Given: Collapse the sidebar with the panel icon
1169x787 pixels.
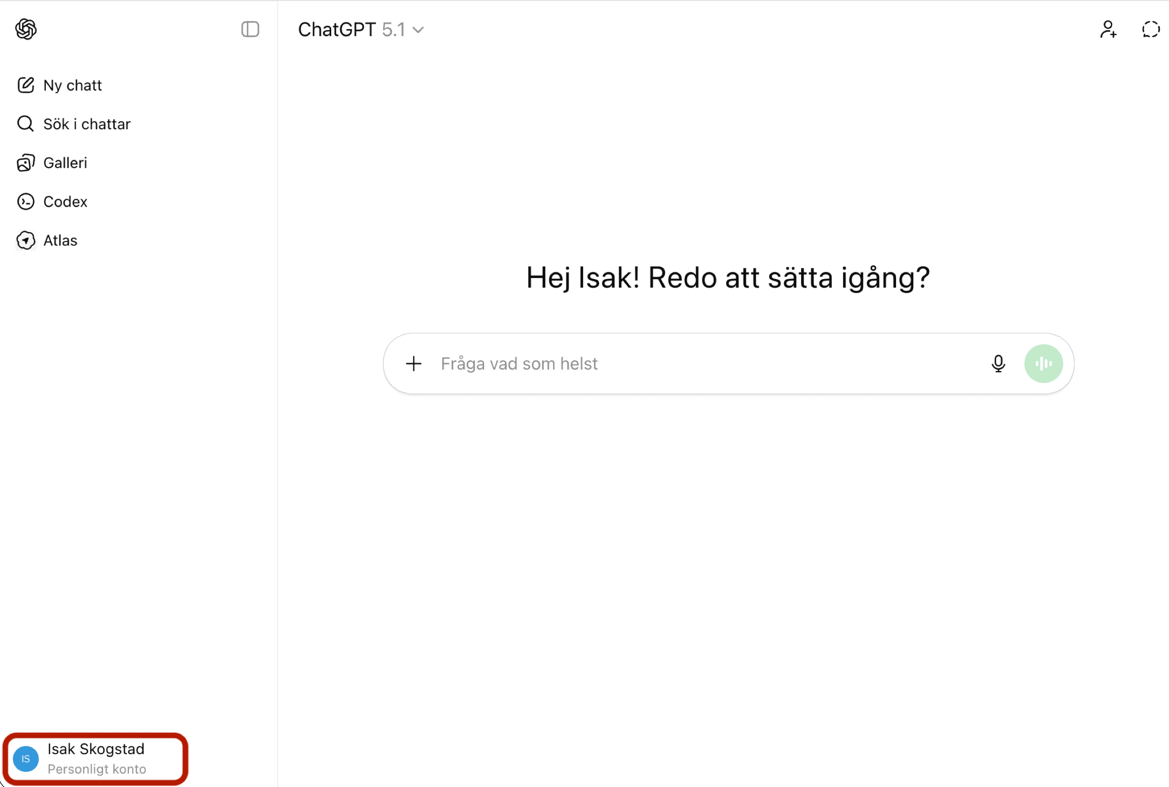Looking at the screenshot, I should tap(250, 30).
